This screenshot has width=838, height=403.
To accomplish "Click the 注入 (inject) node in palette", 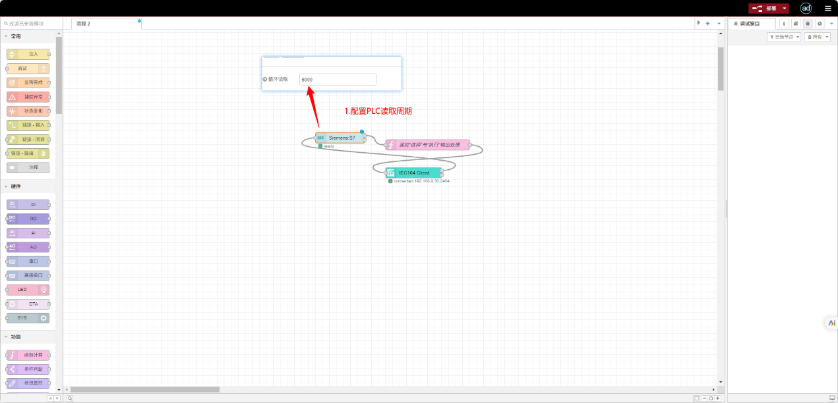I will pyautogui.click(x=28, y=54).
